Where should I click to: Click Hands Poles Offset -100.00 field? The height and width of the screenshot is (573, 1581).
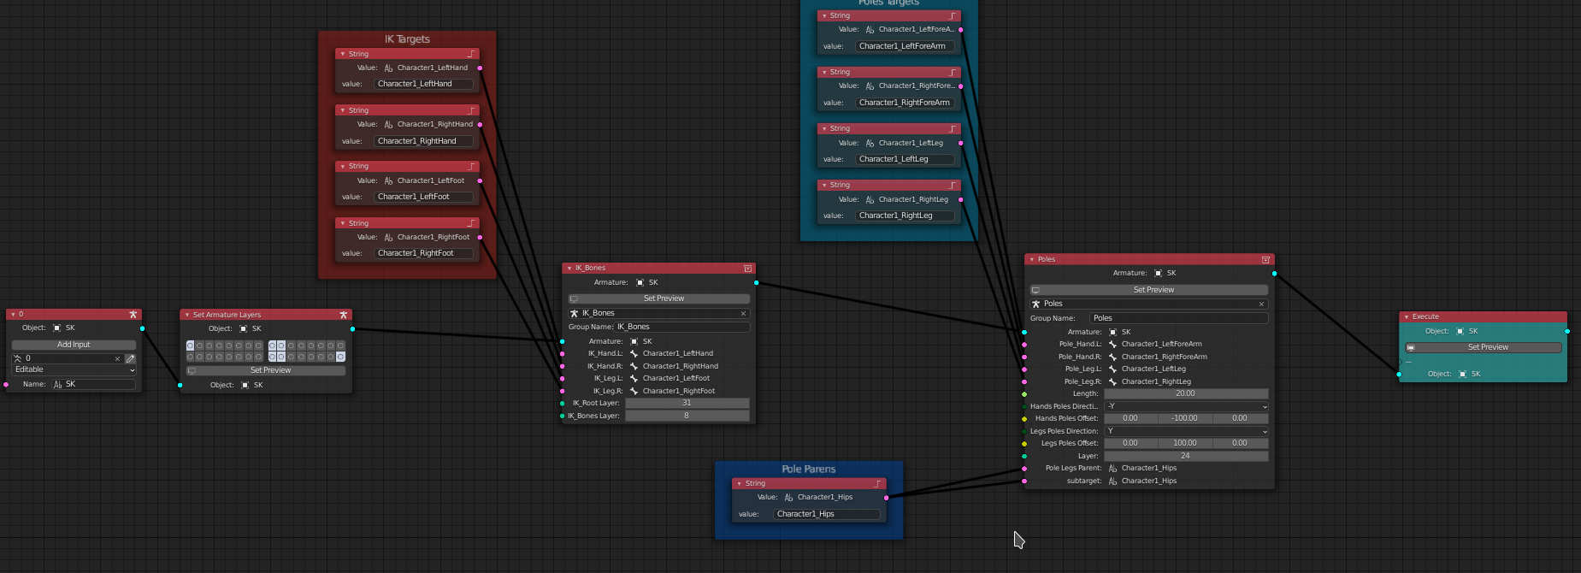[x=1186, y=418]
